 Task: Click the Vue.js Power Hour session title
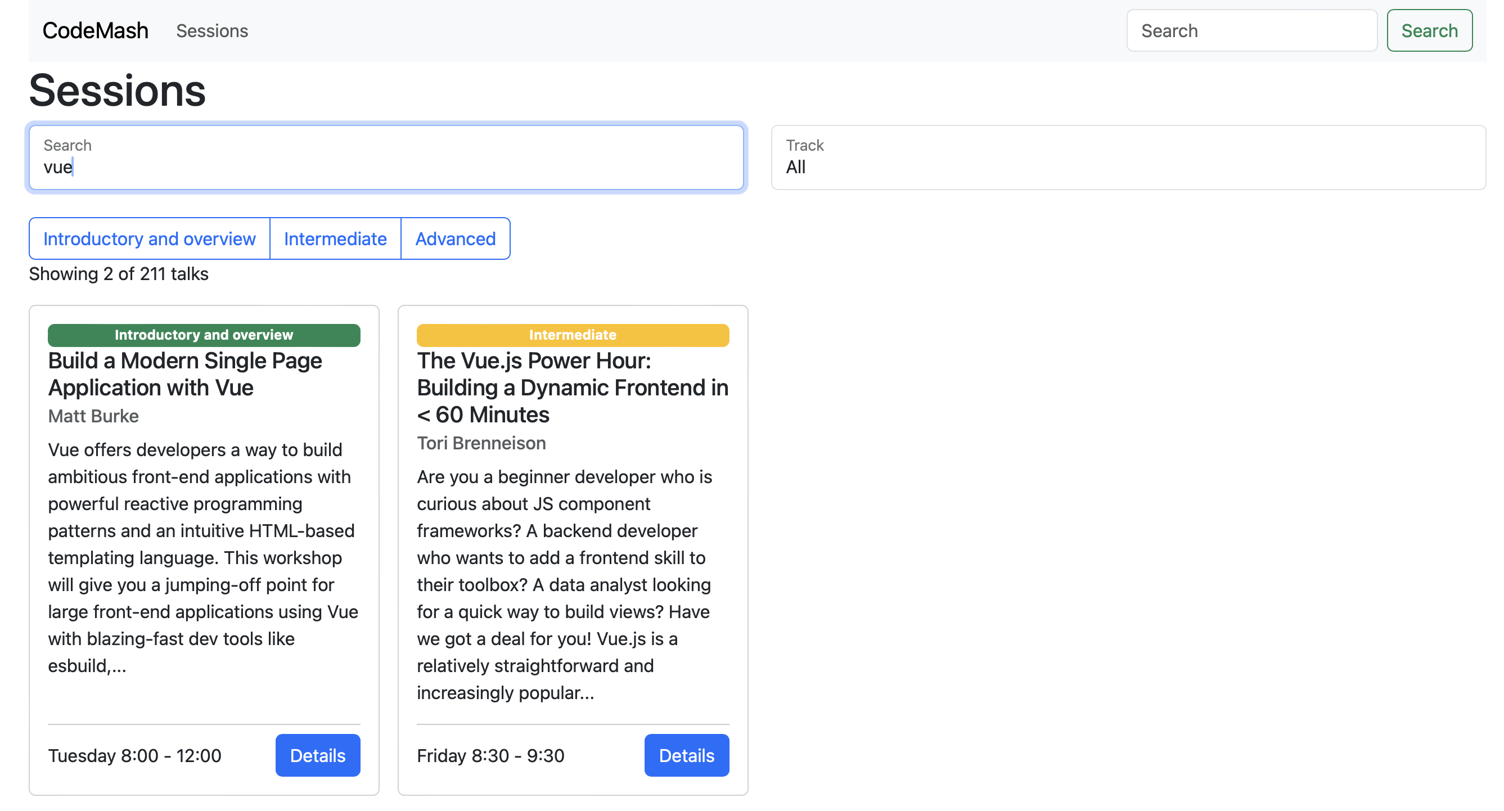572,388
